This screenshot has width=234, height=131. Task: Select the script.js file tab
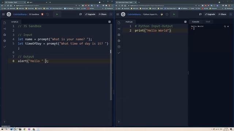coord(15,22)
